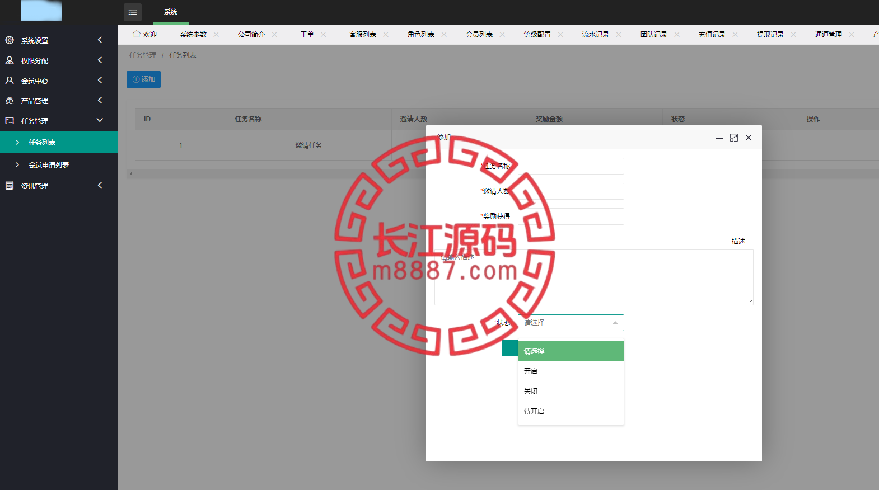879x490 pixels.
Task: Switch to the 等级配置 tab
Action: tap(537, 35)
